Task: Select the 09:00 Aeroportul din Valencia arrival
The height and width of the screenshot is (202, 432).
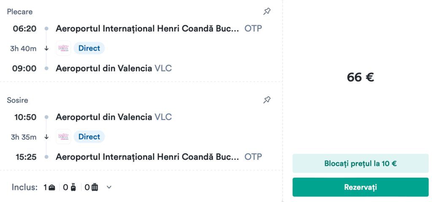Action: pos(104,68)
